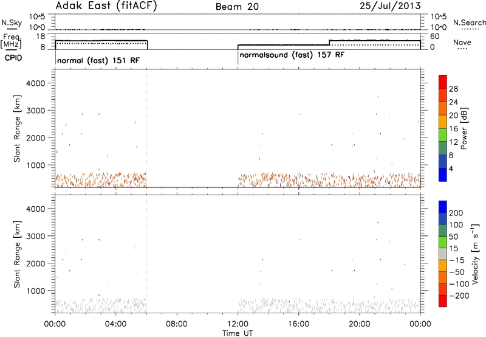Screen dimensions: 486x337
Task: Click the 'Time UT' axis title
Action: point(238,333)
